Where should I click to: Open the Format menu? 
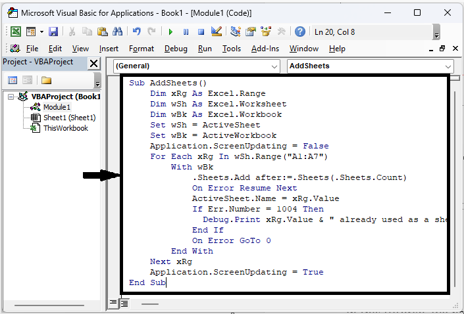point(142,49)
